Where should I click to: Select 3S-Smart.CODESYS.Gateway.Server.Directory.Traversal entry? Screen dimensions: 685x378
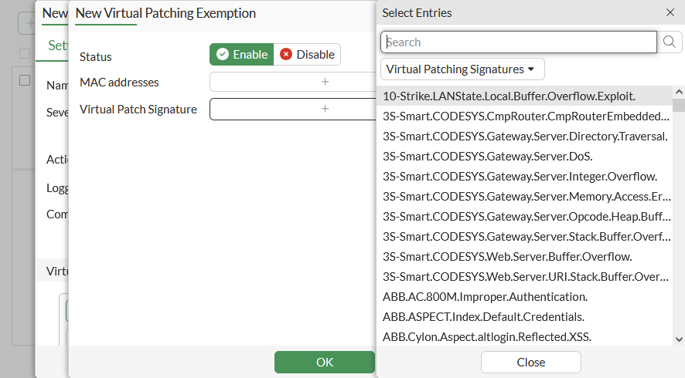click(x=525, y=137)
